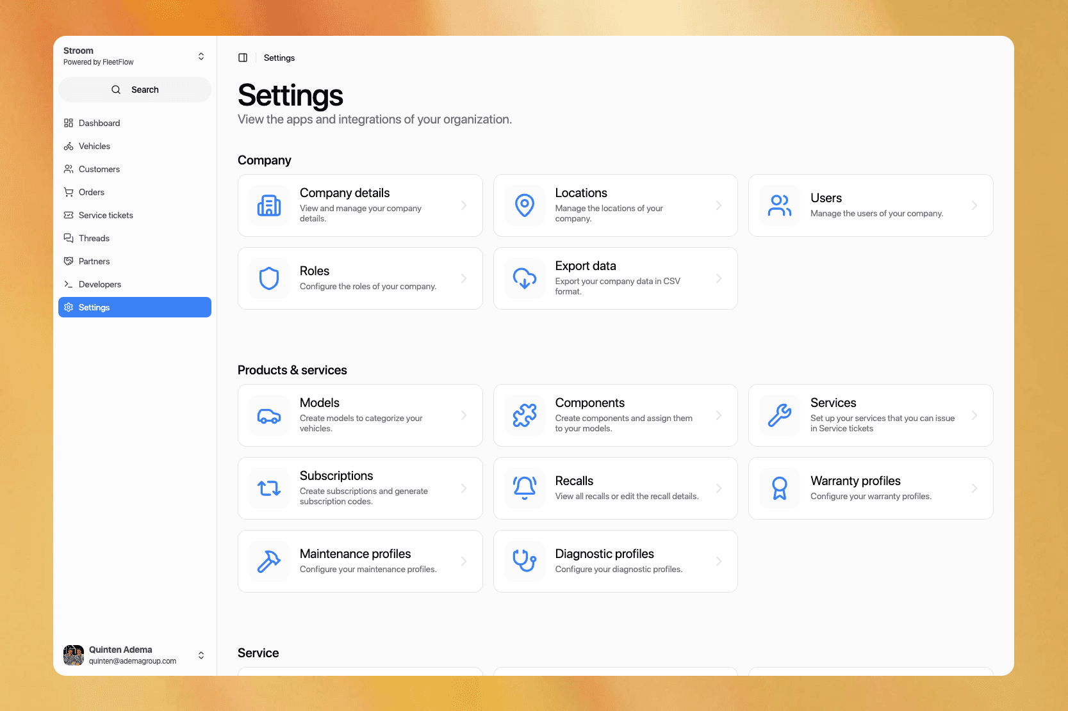Open the Quinten Adema account menu

tap(201, 655)
